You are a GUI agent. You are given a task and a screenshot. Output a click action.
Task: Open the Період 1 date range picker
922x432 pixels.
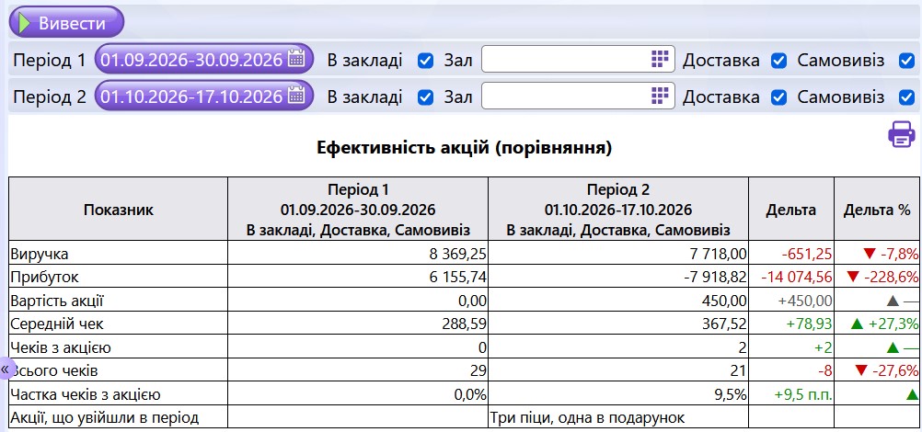[x=204, y=60]
